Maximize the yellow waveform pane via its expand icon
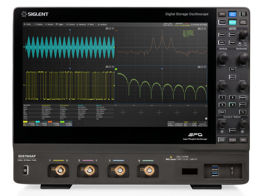 (110, 67)
